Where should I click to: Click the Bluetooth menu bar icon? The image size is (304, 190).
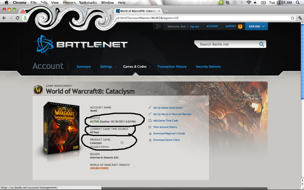242,2
